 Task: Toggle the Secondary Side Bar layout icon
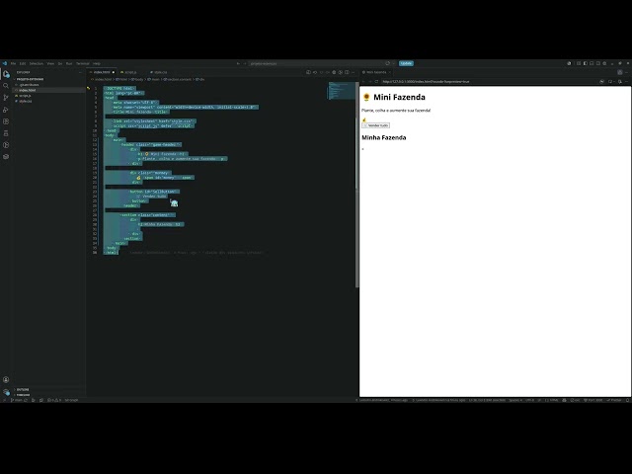[598, 63]
